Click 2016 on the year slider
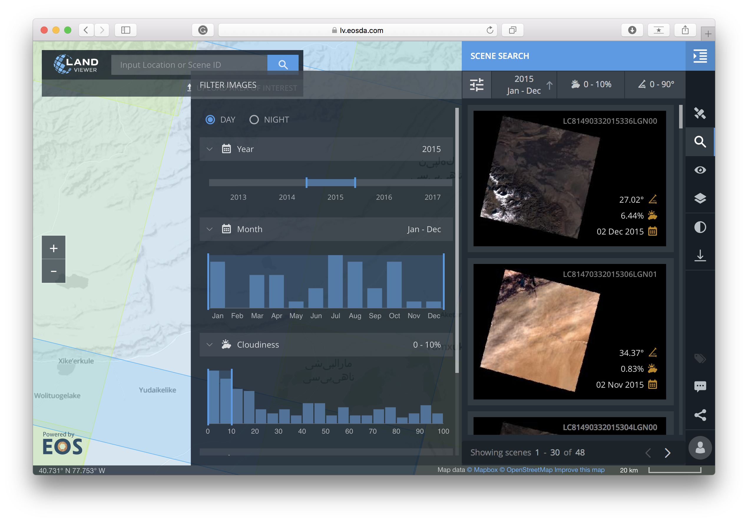 pyautogui.click(x=384, y=197)
